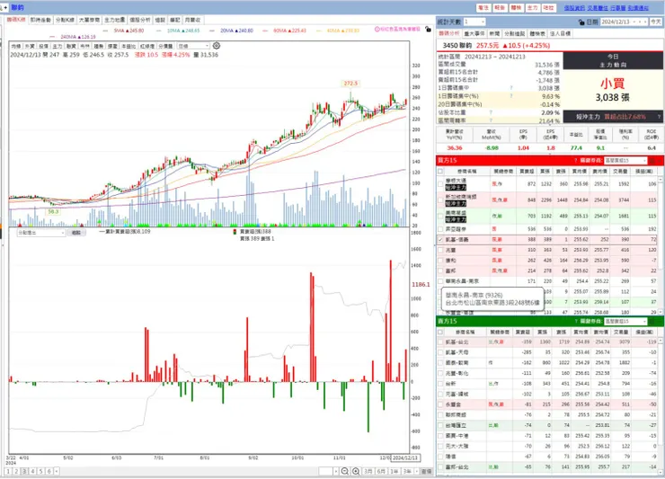Screen dimensions: 665x479
Task: Switch to 即時走勢 tab
Action: point(40,20)
